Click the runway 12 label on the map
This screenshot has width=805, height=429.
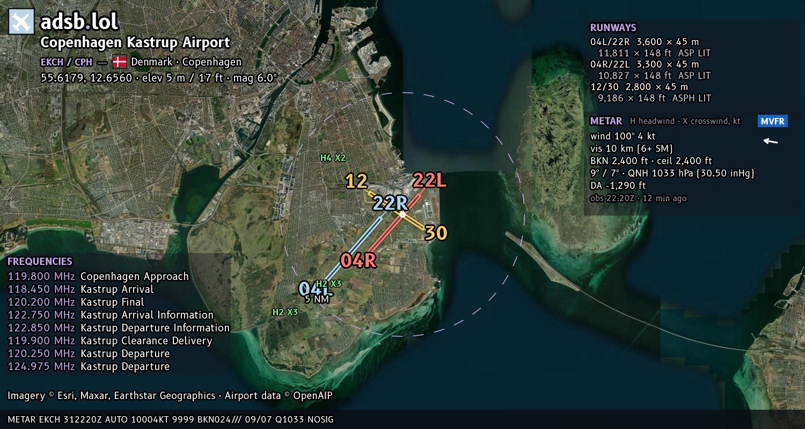pos(356,182)
